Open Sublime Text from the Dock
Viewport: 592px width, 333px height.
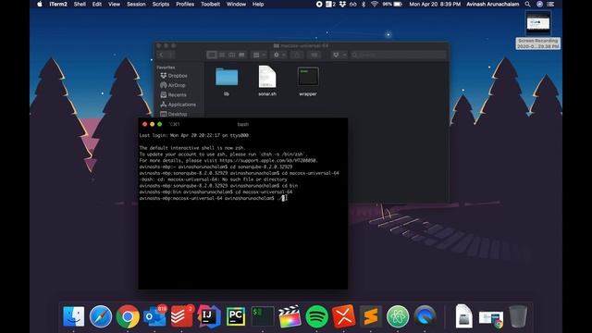point(371,316)
